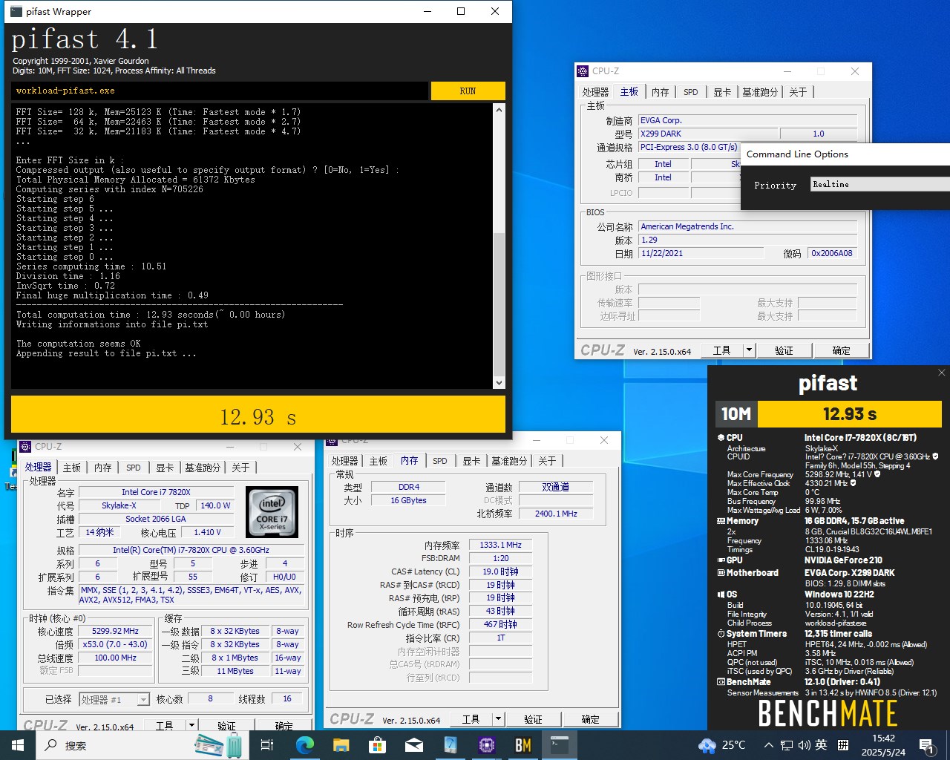
Task: Click 确定 button in Mainboard CPU-Z window
Action: tap(841, 350)
